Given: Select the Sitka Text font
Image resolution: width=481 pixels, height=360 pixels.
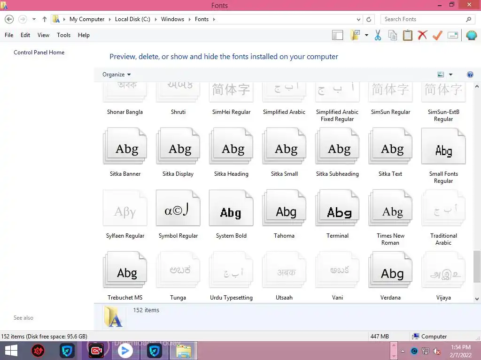Looking at the screenshot, I should click(390, 152).
